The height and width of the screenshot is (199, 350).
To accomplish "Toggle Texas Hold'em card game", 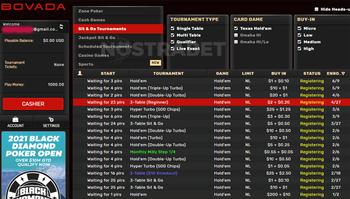I will tap(236, 29).
